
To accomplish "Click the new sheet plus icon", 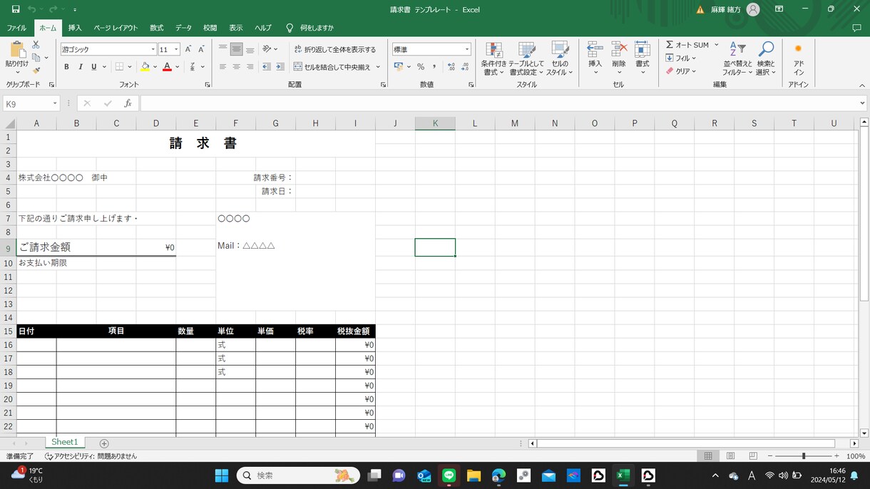I will (x=104, y=443).
